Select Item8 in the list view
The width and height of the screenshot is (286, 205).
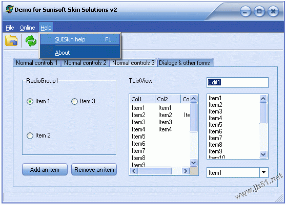pos(138,158)
